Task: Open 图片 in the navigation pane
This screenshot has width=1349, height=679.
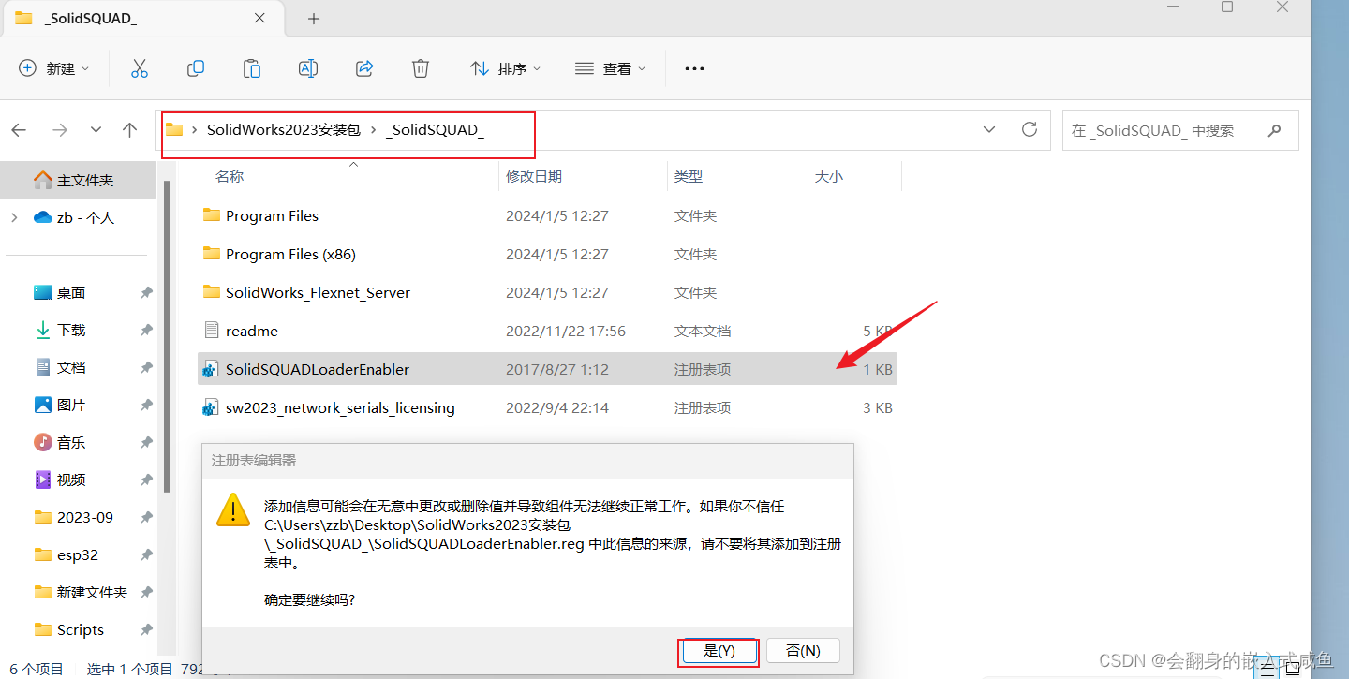Action: click(71, 405)
